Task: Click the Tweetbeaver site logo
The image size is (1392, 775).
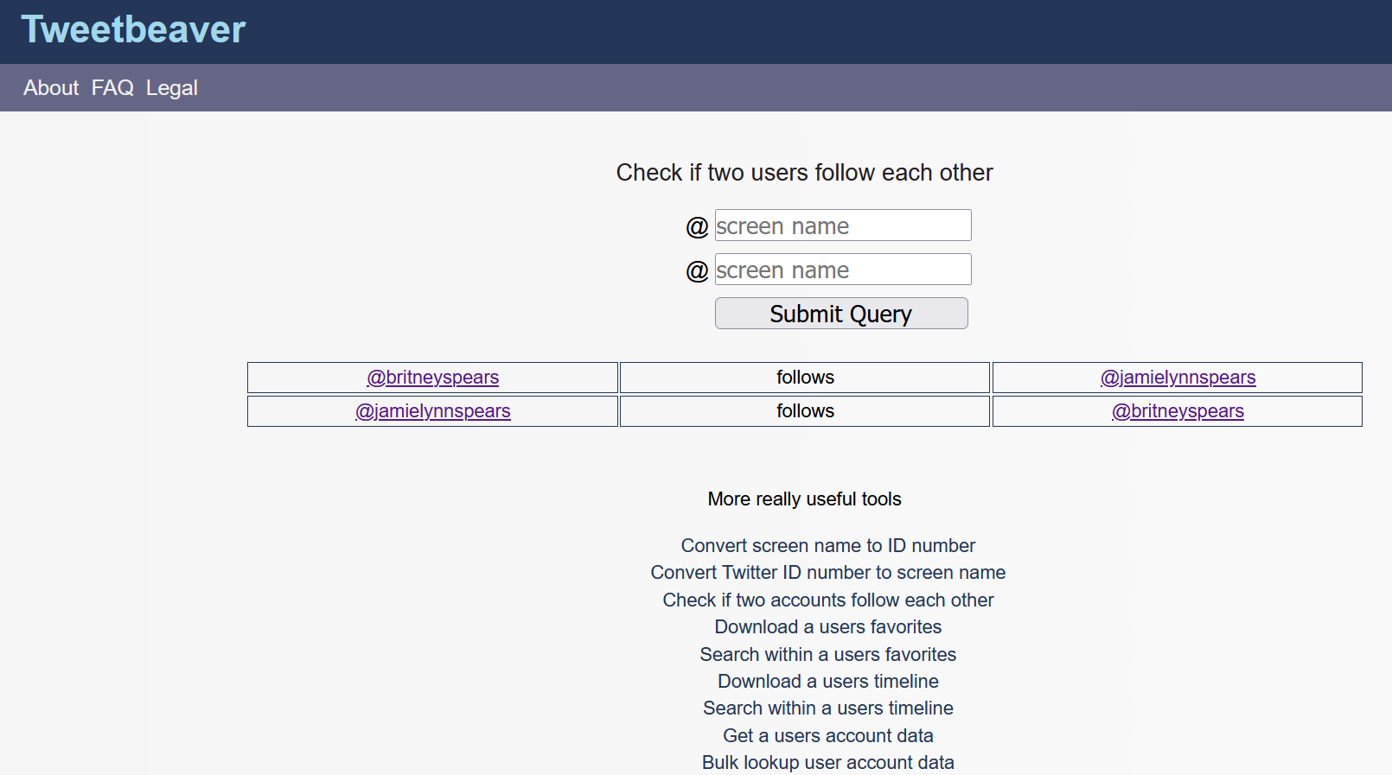Action: click(x=133, y=30)
